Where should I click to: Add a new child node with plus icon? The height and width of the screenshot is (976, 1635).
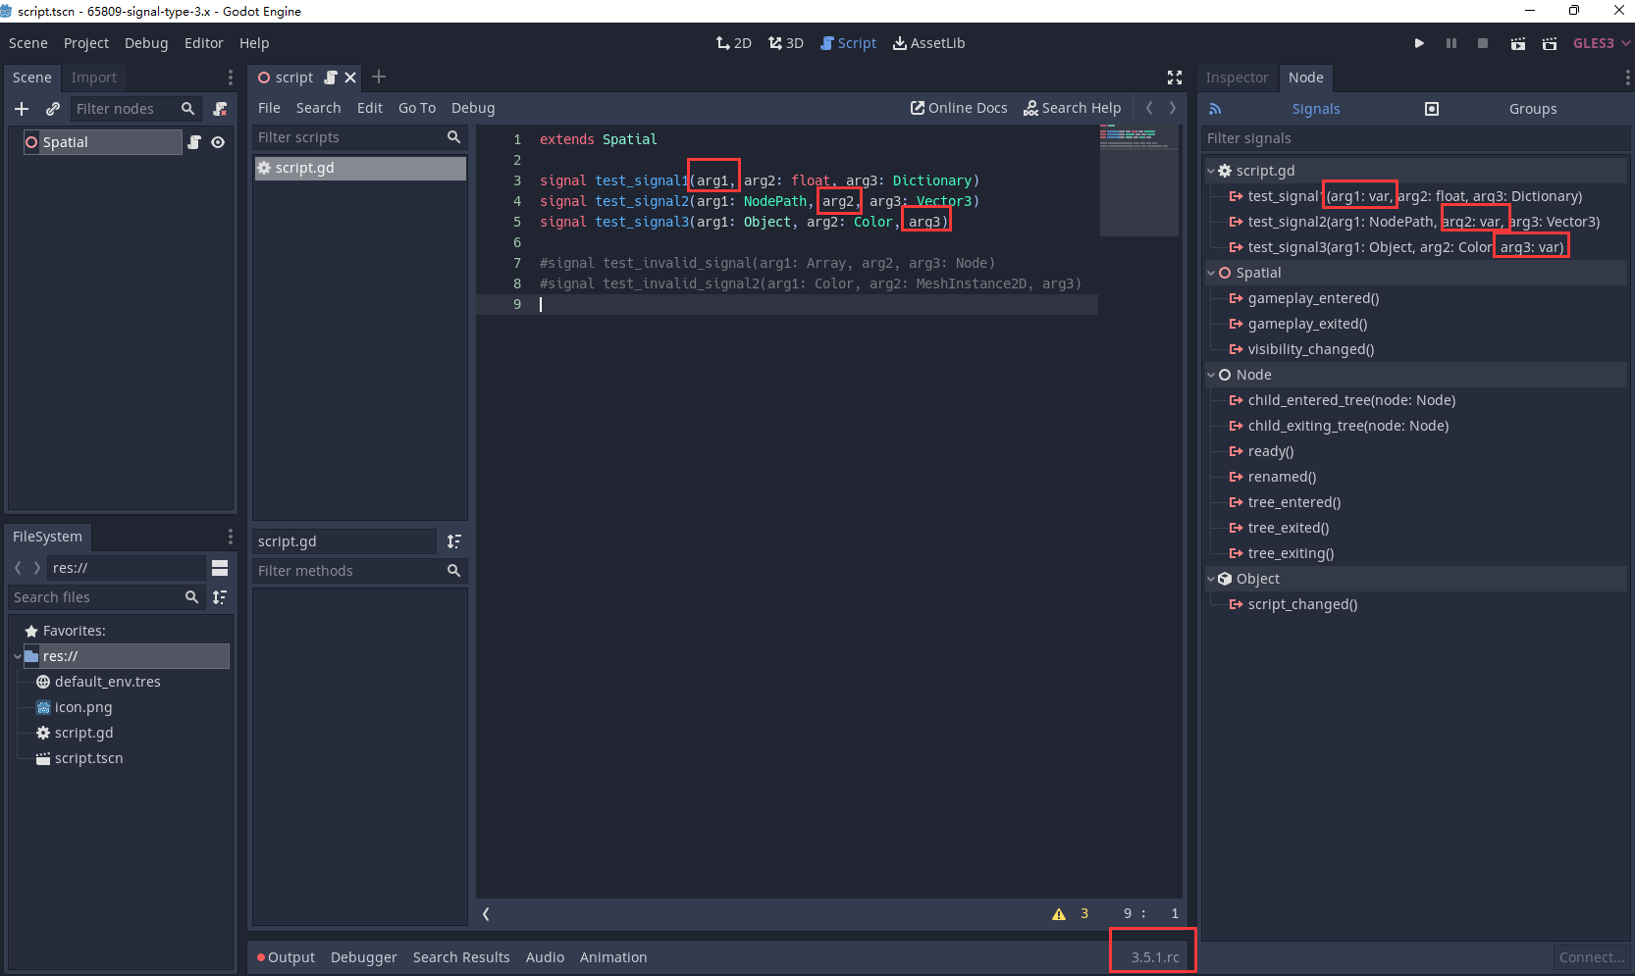point(22,109)
